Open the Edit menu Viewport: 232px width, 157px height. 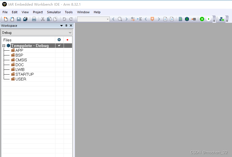[15, 12]
